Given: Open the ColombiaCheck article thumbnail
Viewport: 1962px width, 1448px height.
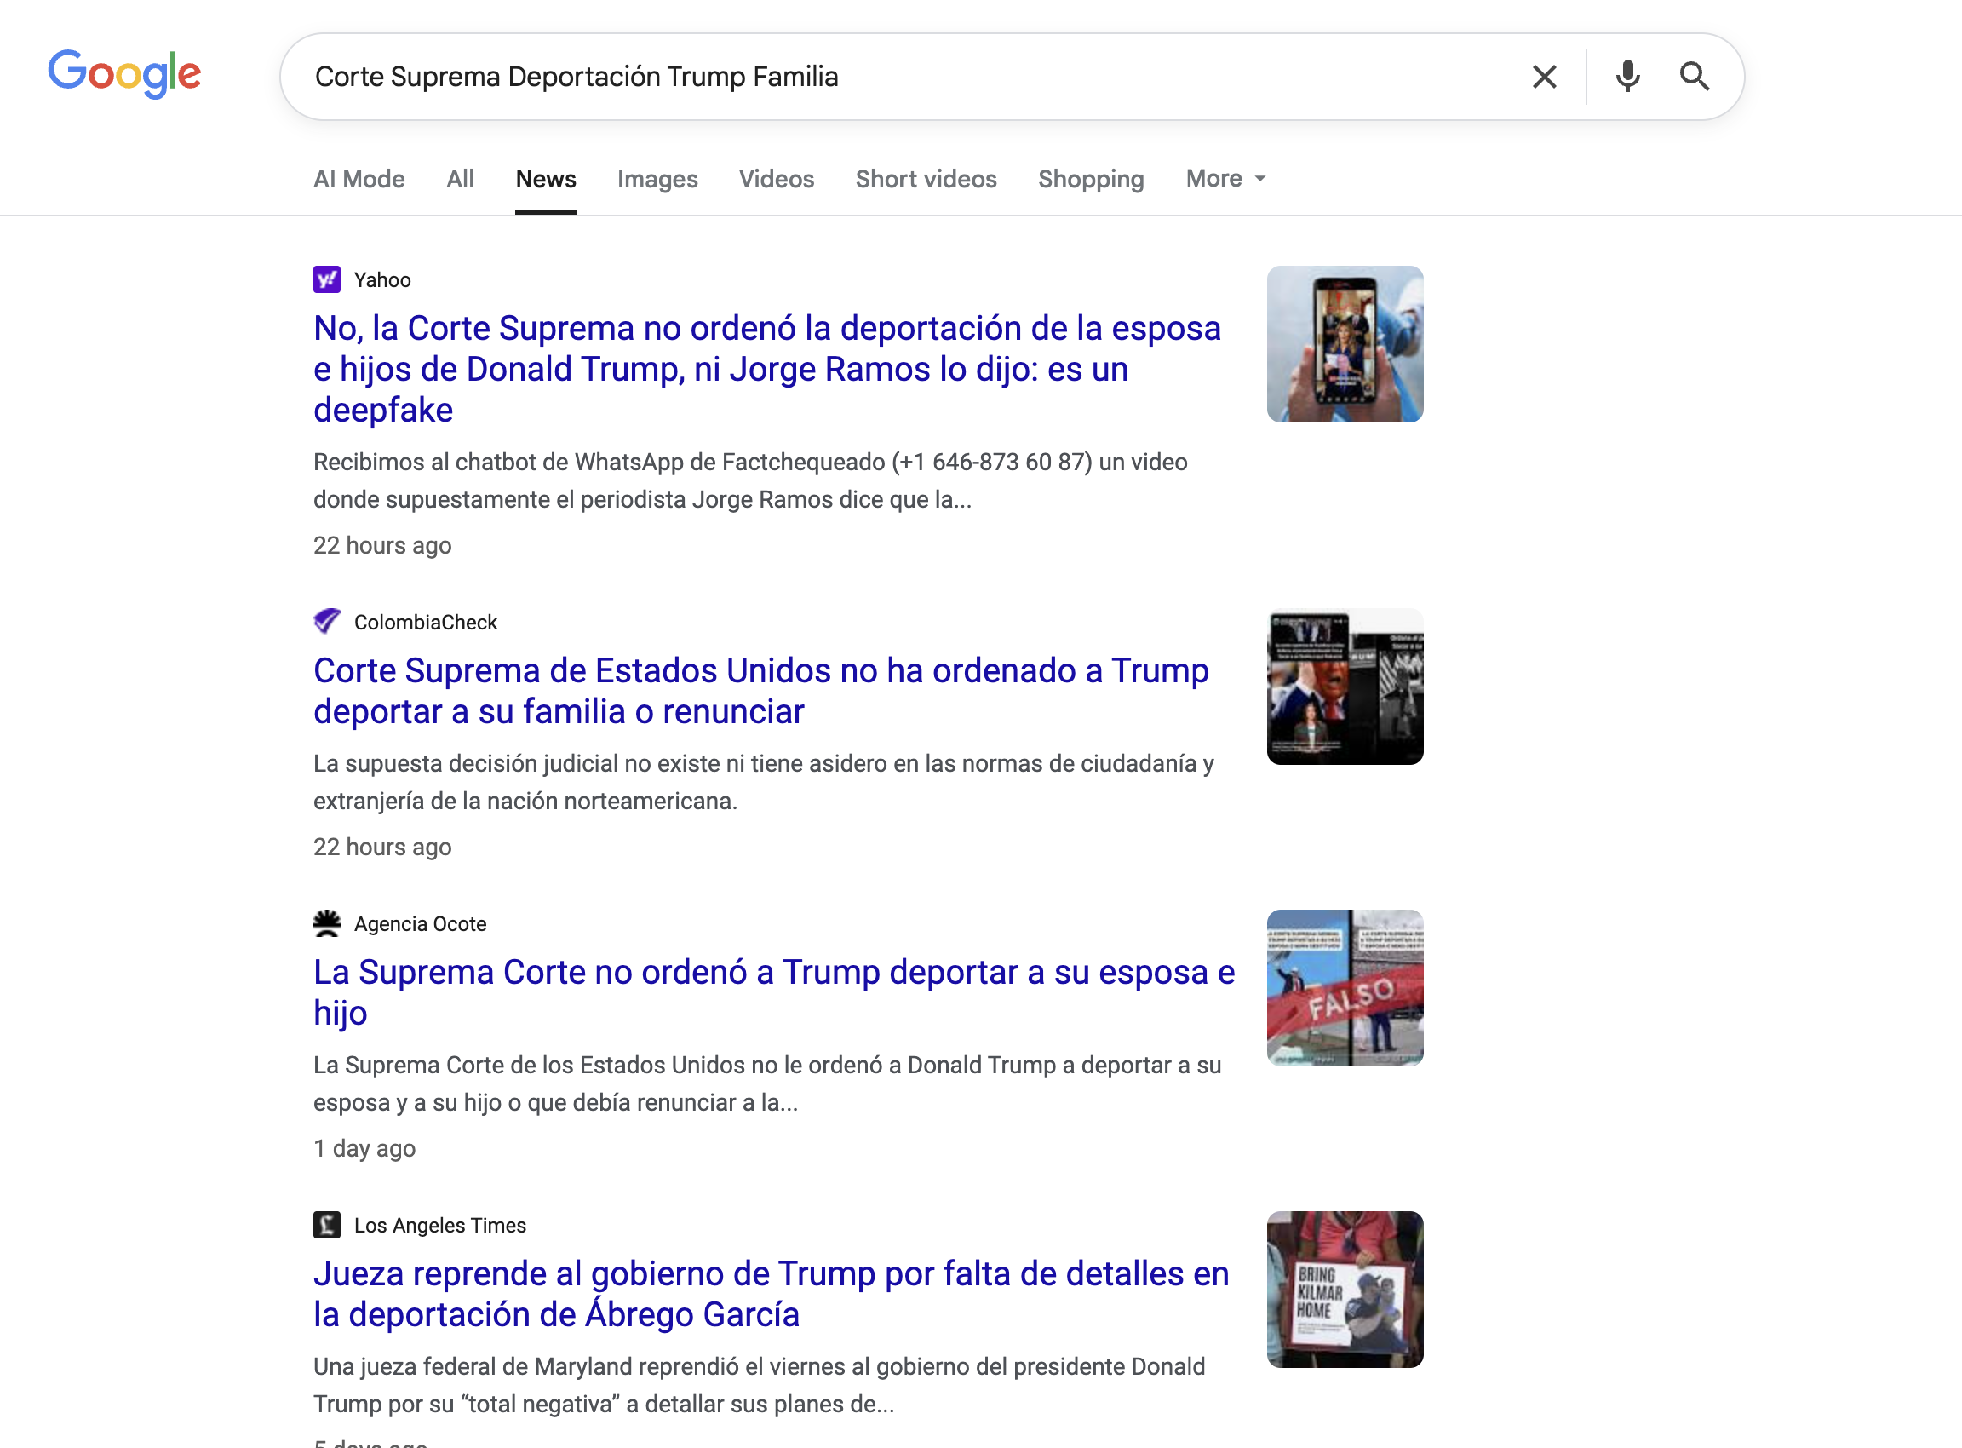Looking at the screenshot, I should point(1345,687).
